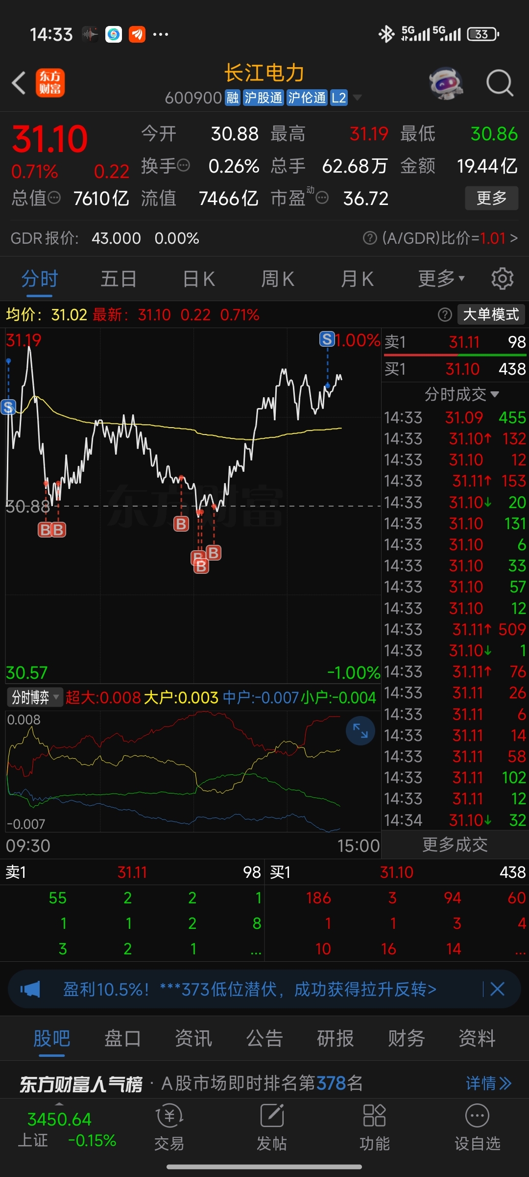Tap the 市盈 info icon
Viewport: 529px width, 1177px height.
tap(322, 198)
